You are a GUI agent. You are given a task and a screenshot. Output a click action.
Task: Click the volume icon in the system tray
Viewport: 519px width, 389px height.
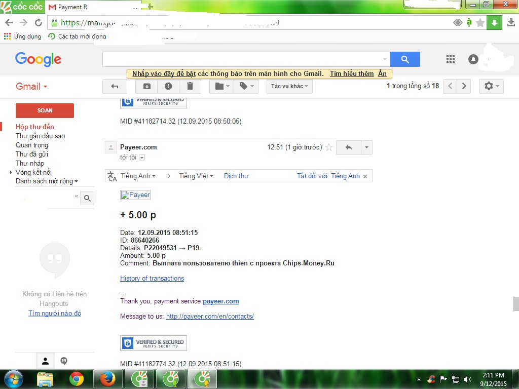[468, 379]
